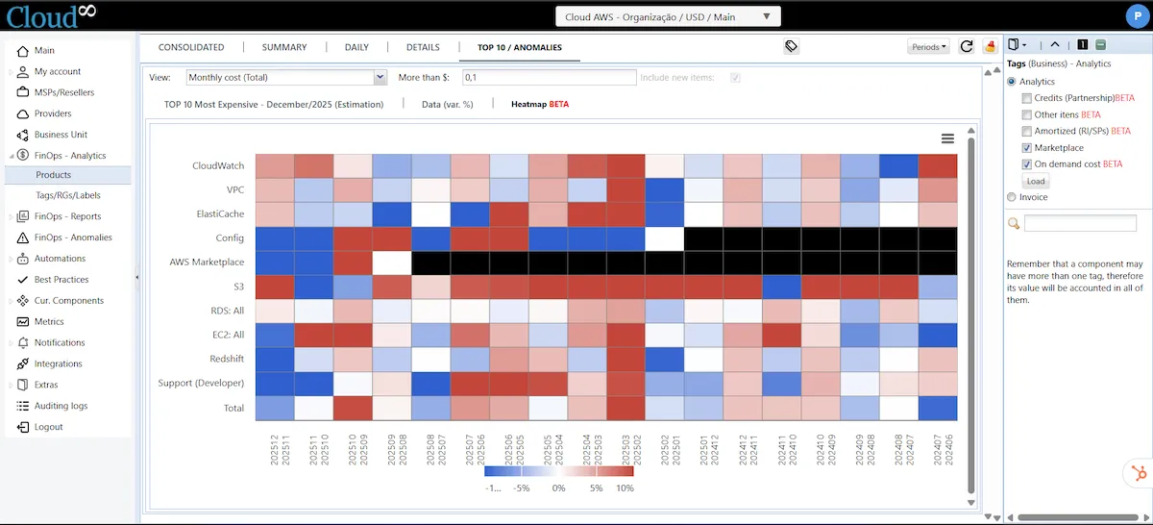Click the FinOps - Analytics dollar icon

24,156
